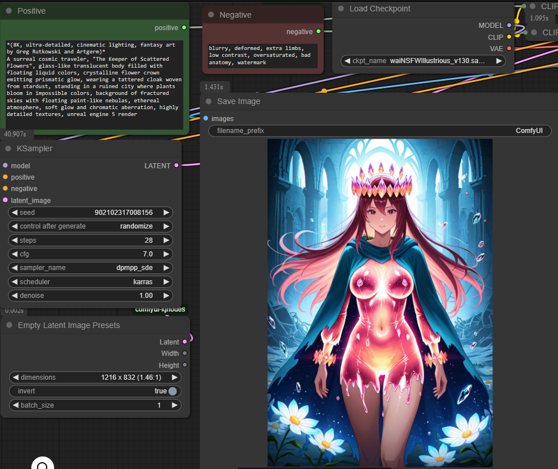Viewport: 558px width, 469px height.
Task: Edit the filename_prefix ComfyUI field
Action: pyautogui.click(x=380, y=131)
